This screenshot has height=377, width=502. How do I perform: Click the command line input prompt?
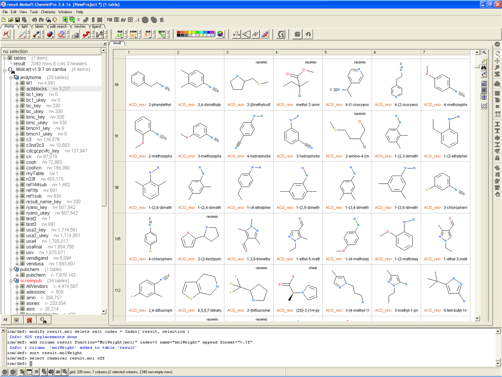pos(31,364)
